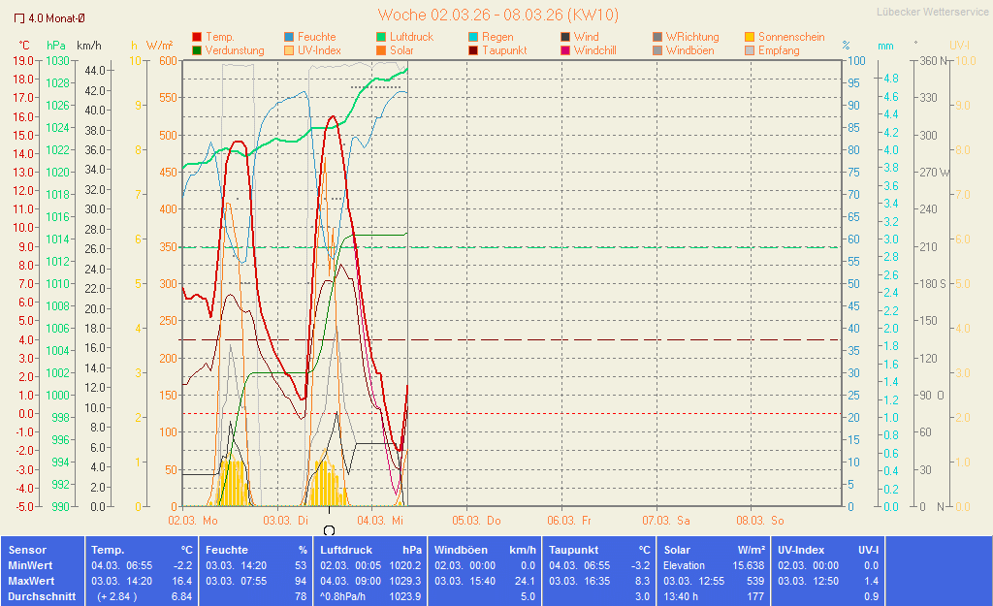
Task: Click the magenta Windchill legend square
Action: [x=565, y=50]
